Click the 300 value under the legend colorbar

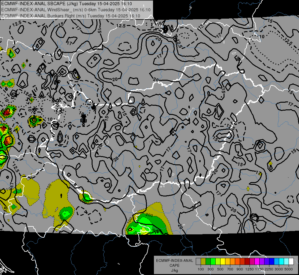click(210, 269)
